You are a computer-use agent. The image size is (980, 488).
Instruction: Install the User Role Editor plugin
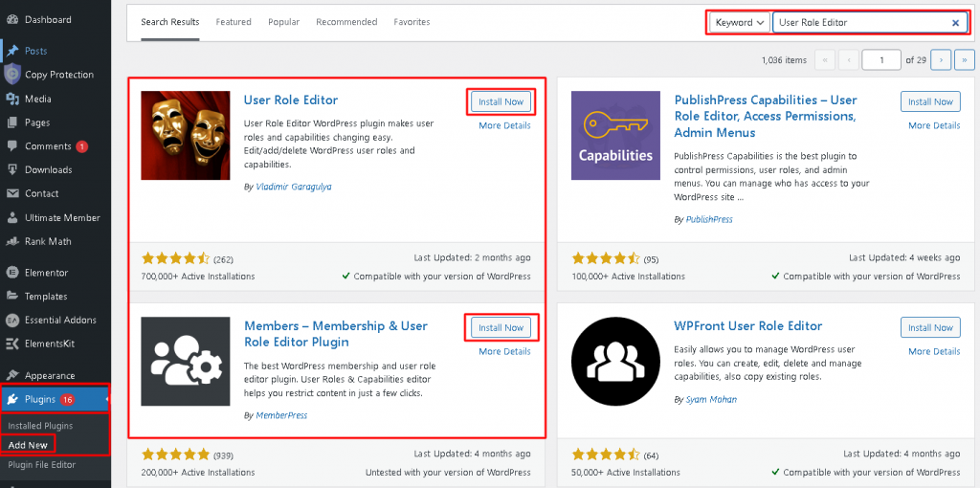coord(501,101)
